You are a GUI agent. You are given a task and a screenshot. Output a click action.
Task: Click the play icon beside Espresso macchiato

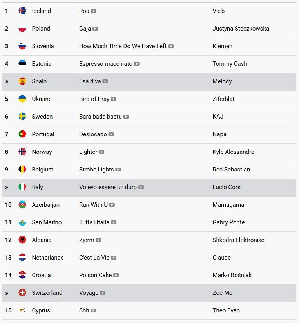click(136, 64)
